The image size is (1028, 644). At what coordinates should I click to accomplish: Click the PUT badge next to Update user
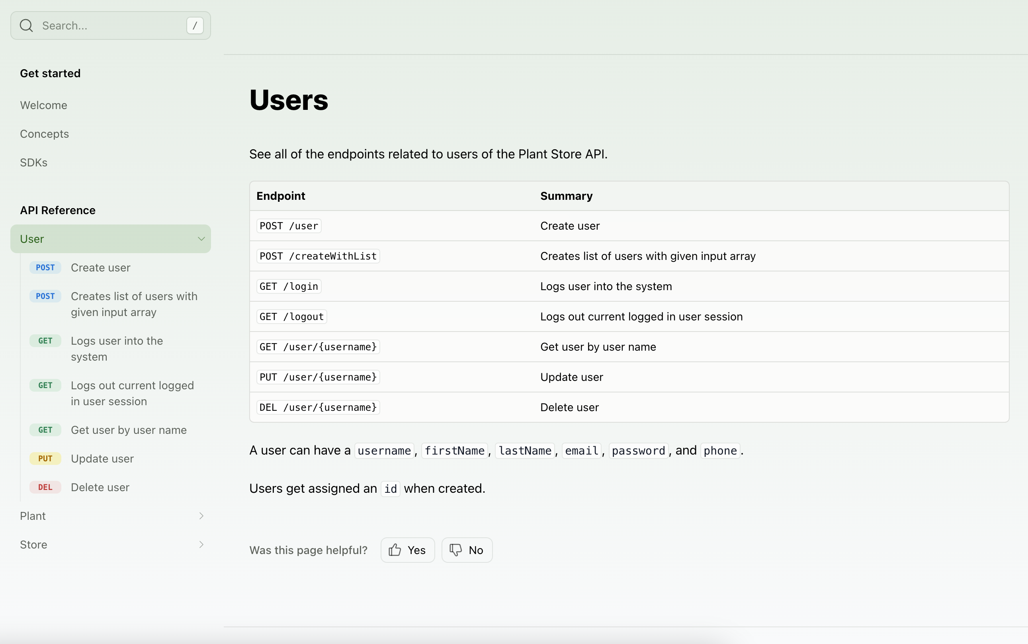pos(45,458)
